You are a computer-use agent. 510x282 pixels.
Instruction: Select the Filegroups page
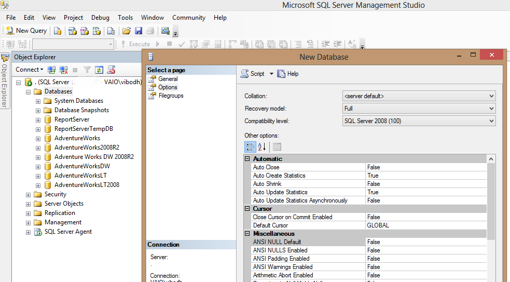(171, 96)
